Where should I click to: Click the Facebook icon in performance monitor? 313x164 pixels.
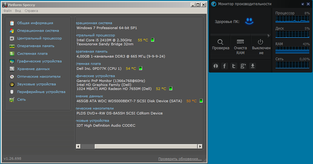click(224, 66)
